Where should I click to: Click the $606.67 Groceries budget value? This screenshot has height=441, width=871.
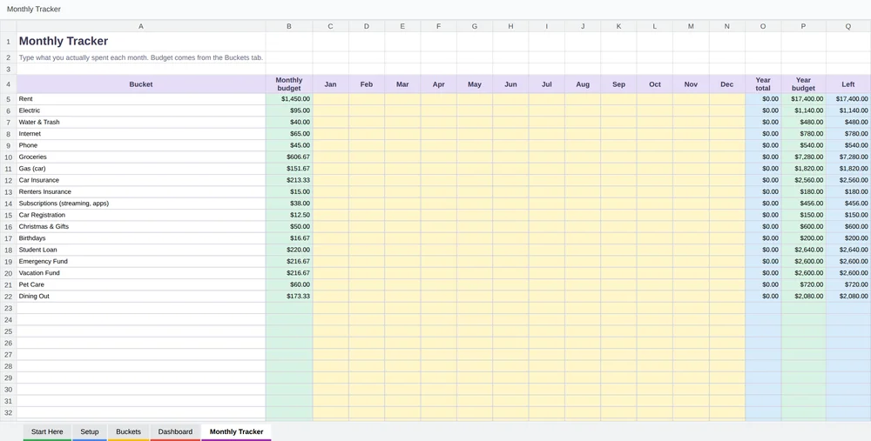pyautogui.click(x=289, y=157)
